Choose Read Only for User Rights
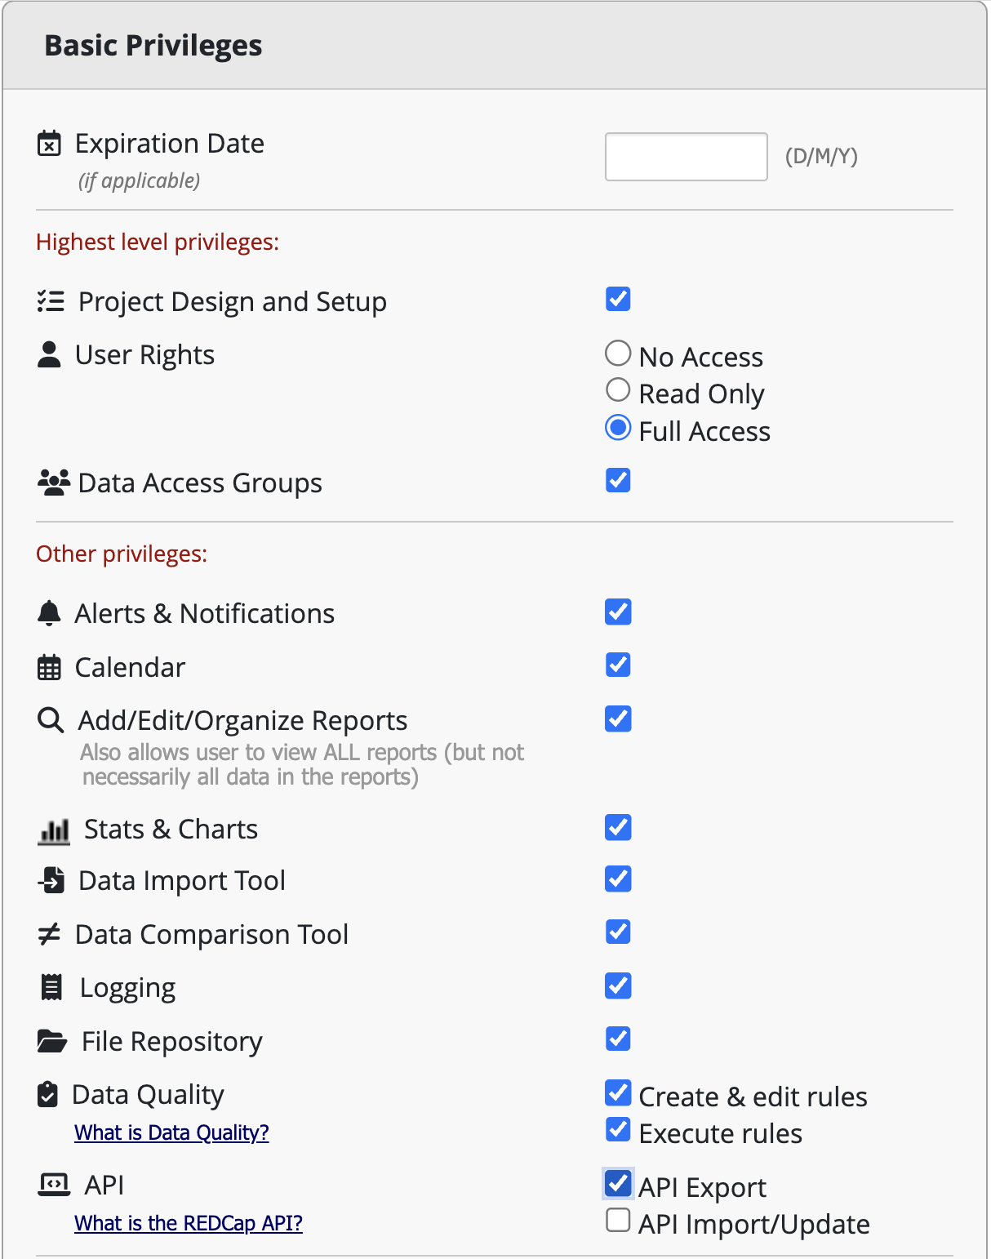Viewport: 991px width, 1259px height. point(618,390)
